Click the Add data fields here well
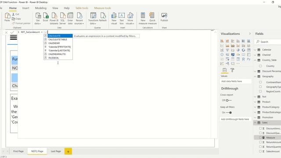Image resolution: width=281 pixels, height=158 pixels. pos(235,81)
